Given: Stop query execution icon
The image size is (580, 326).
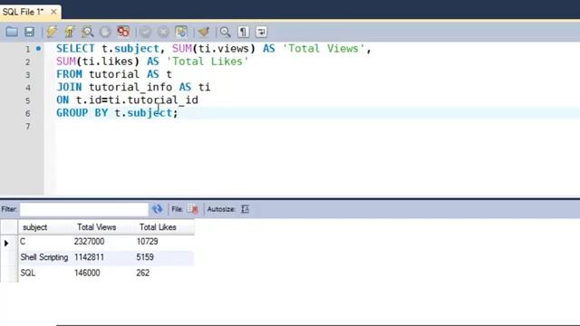Looking at the screenshot, I should (x=105, y=33).
